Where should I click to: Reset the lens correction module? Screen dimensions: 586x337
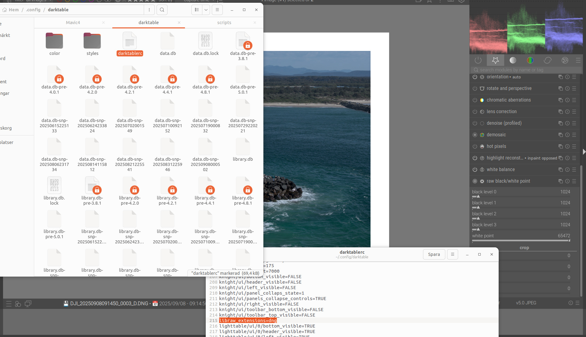point(567,112)
